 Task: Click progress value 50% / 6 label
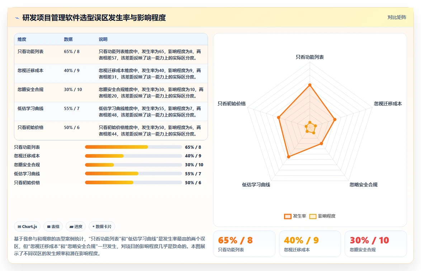click(193, 183)
